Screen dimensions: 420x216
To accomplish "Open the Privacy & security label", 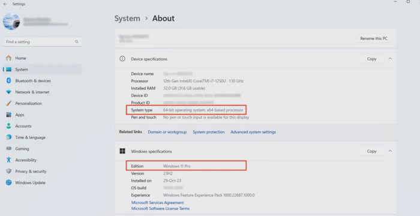I will click(31, 171).
